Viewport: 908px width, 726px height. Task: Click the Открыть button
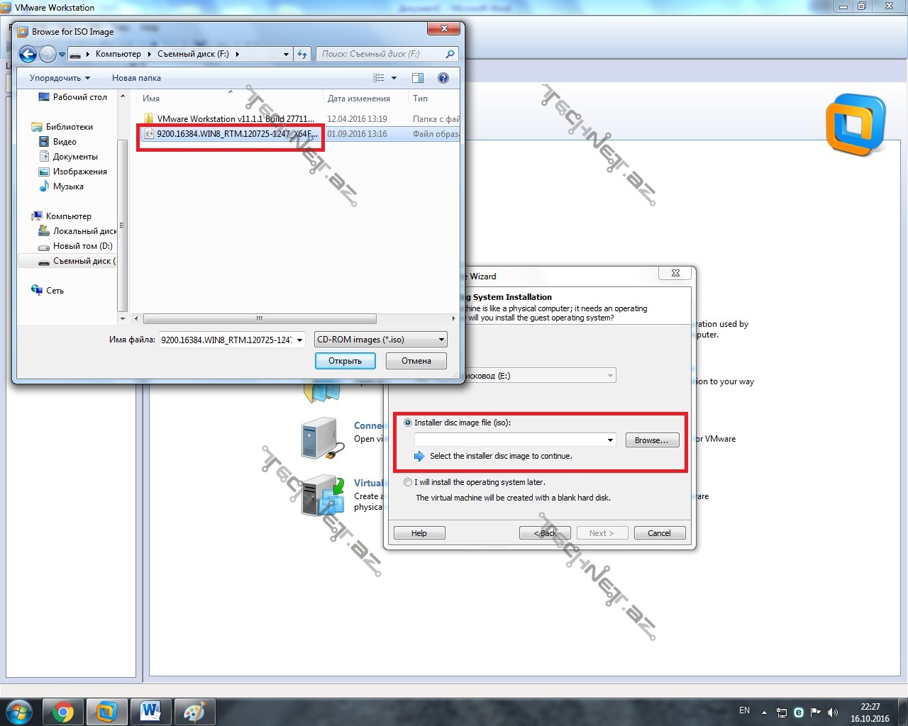click(x=345, y=361)
